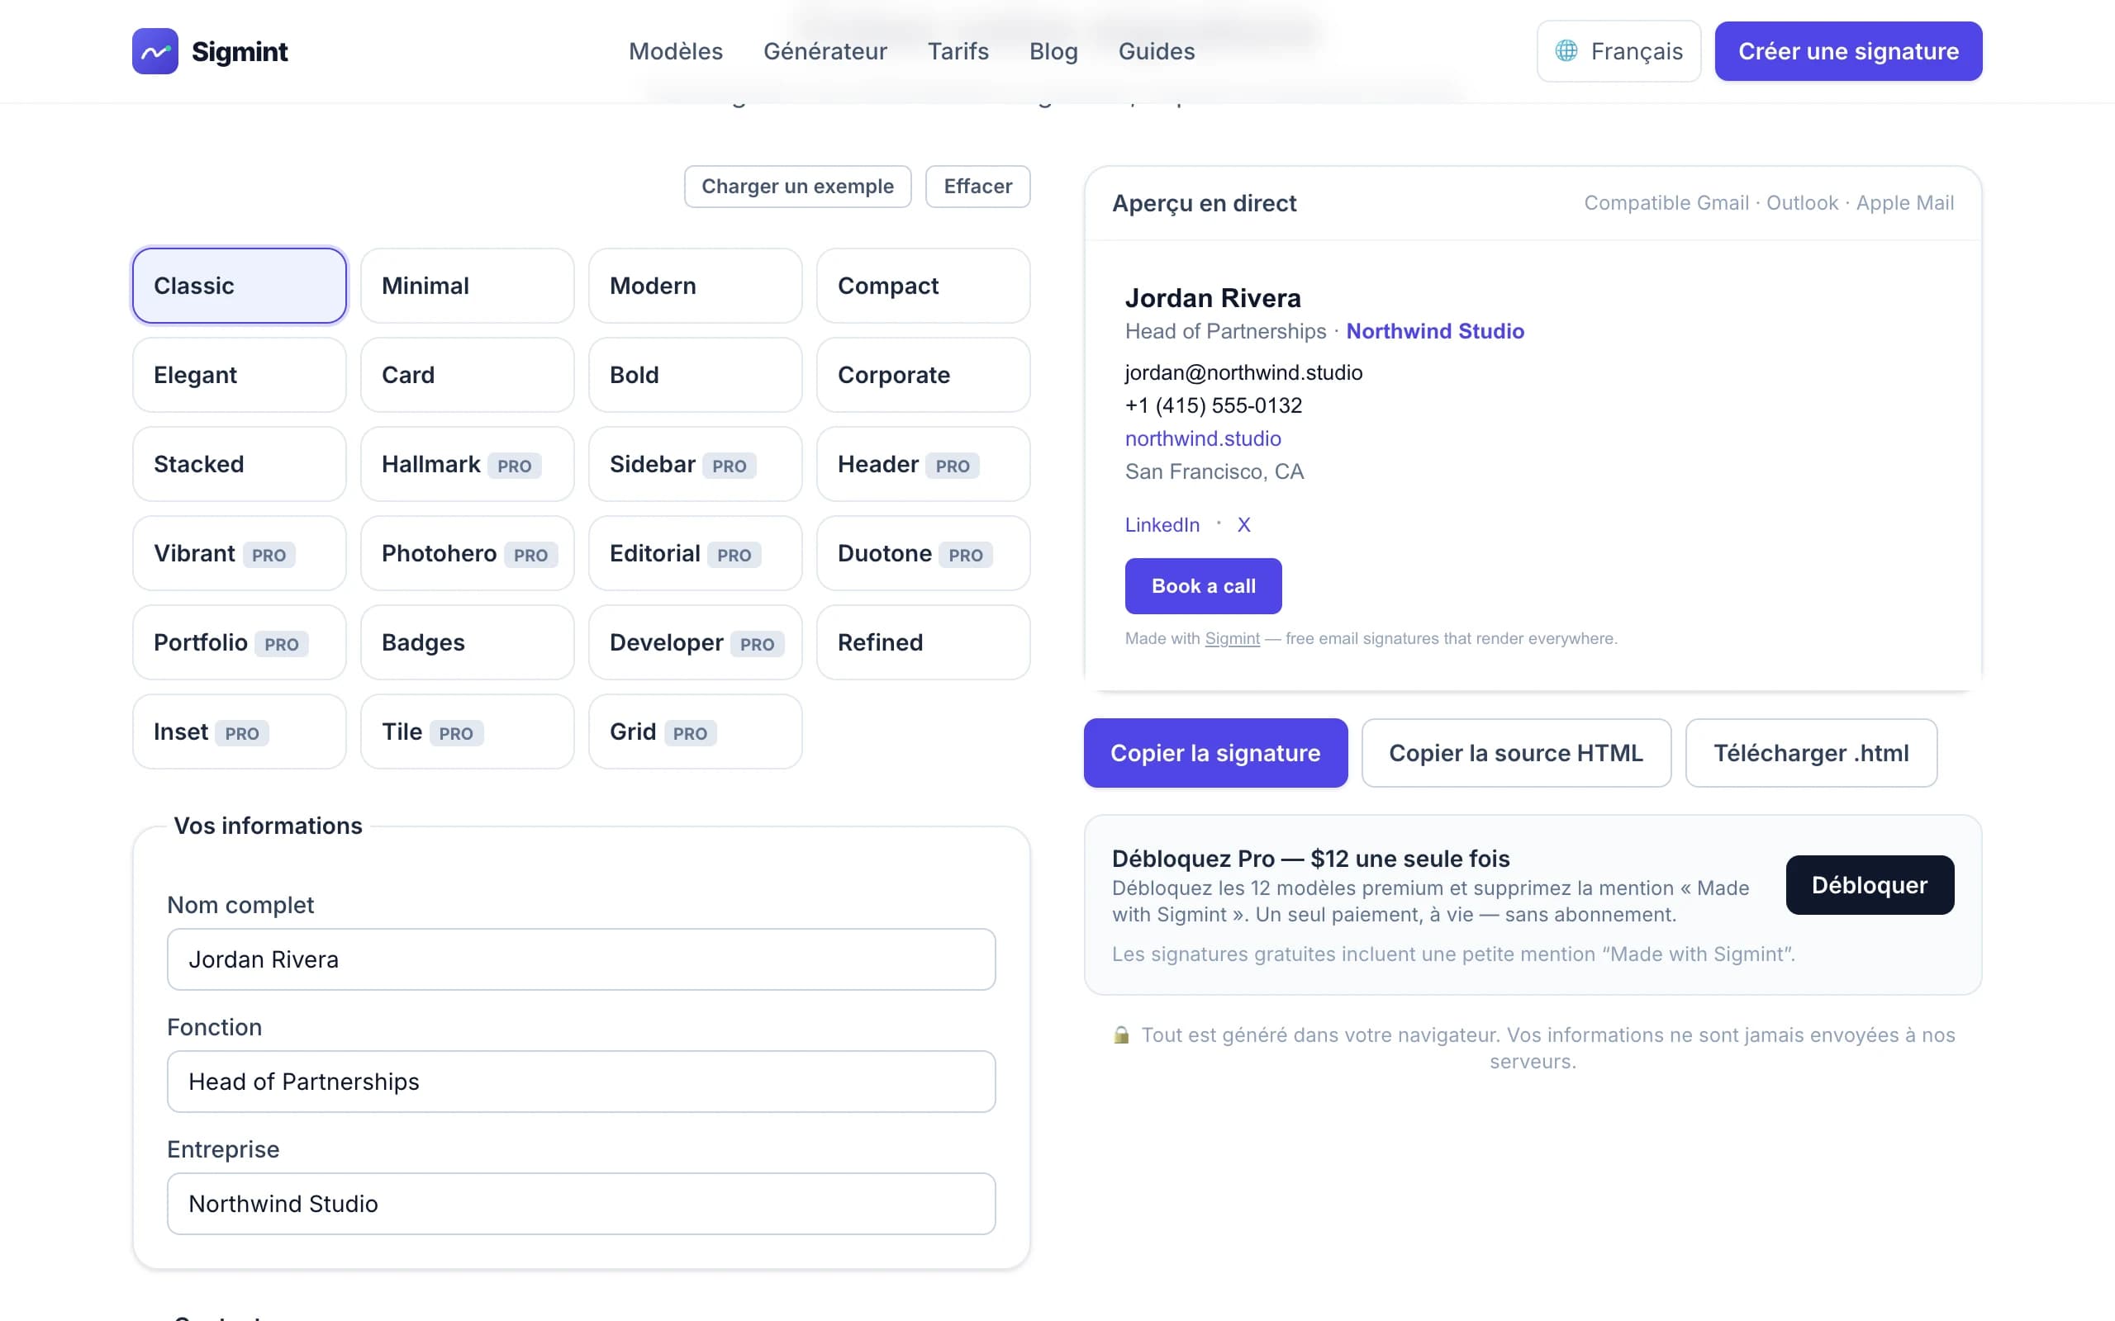Image resolution: width=2115 pixels, height=1321 pixels.
Task: Click the Sigmint logo icon
Action: [154, 51]
